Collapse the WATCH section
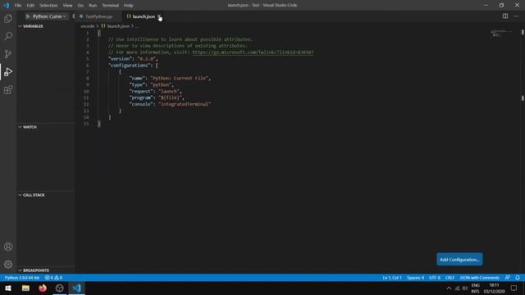This screenshot has width=525, height=295. click(x=46, y=127)
